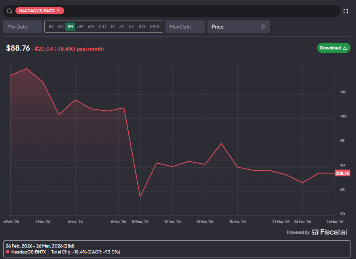This screenshot has width=356, height=259.
Task: Select the 3M time range
Action: [80, 26]
